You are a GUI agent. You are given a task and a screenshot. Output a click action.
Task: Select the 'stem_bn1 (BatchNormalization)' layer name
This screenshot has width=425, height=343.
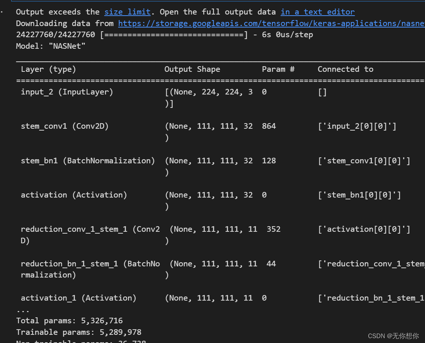pos(88,161)
